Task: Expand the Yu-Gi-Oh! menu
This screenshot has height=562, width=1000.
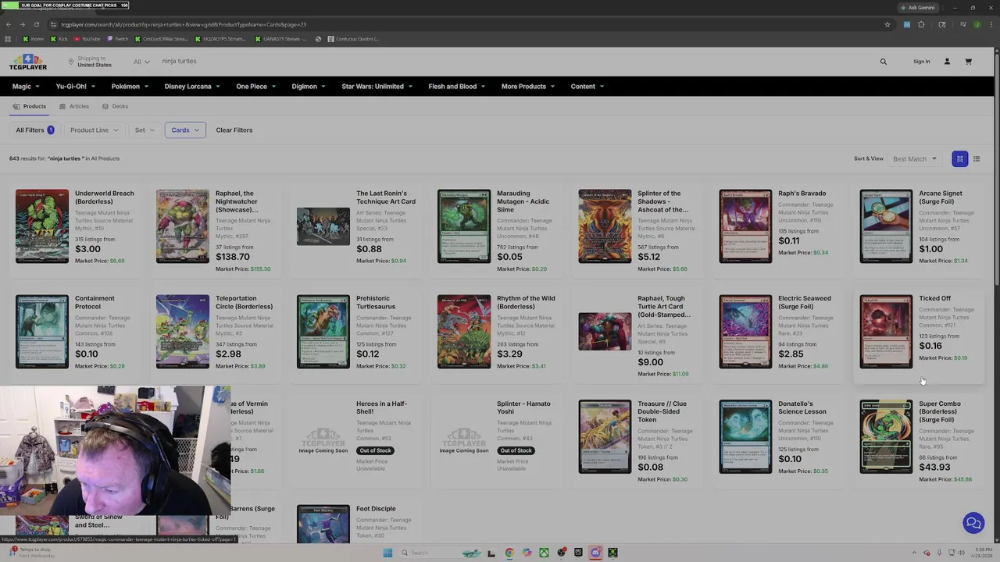Action: [75, 87]
